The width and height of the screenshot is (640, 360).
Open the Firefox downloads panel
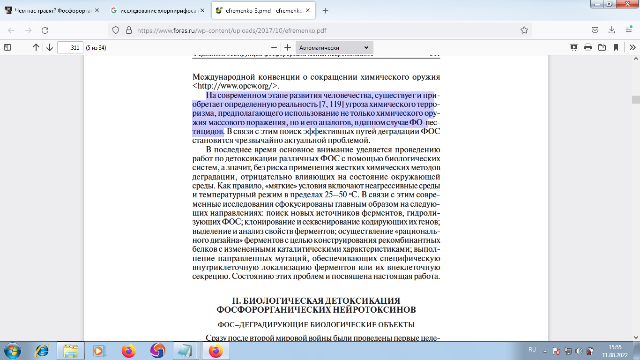[612, 30]
